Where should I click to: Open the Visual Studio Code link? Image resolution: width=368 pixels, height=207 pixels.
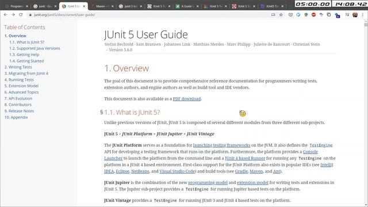coord(177,171)
